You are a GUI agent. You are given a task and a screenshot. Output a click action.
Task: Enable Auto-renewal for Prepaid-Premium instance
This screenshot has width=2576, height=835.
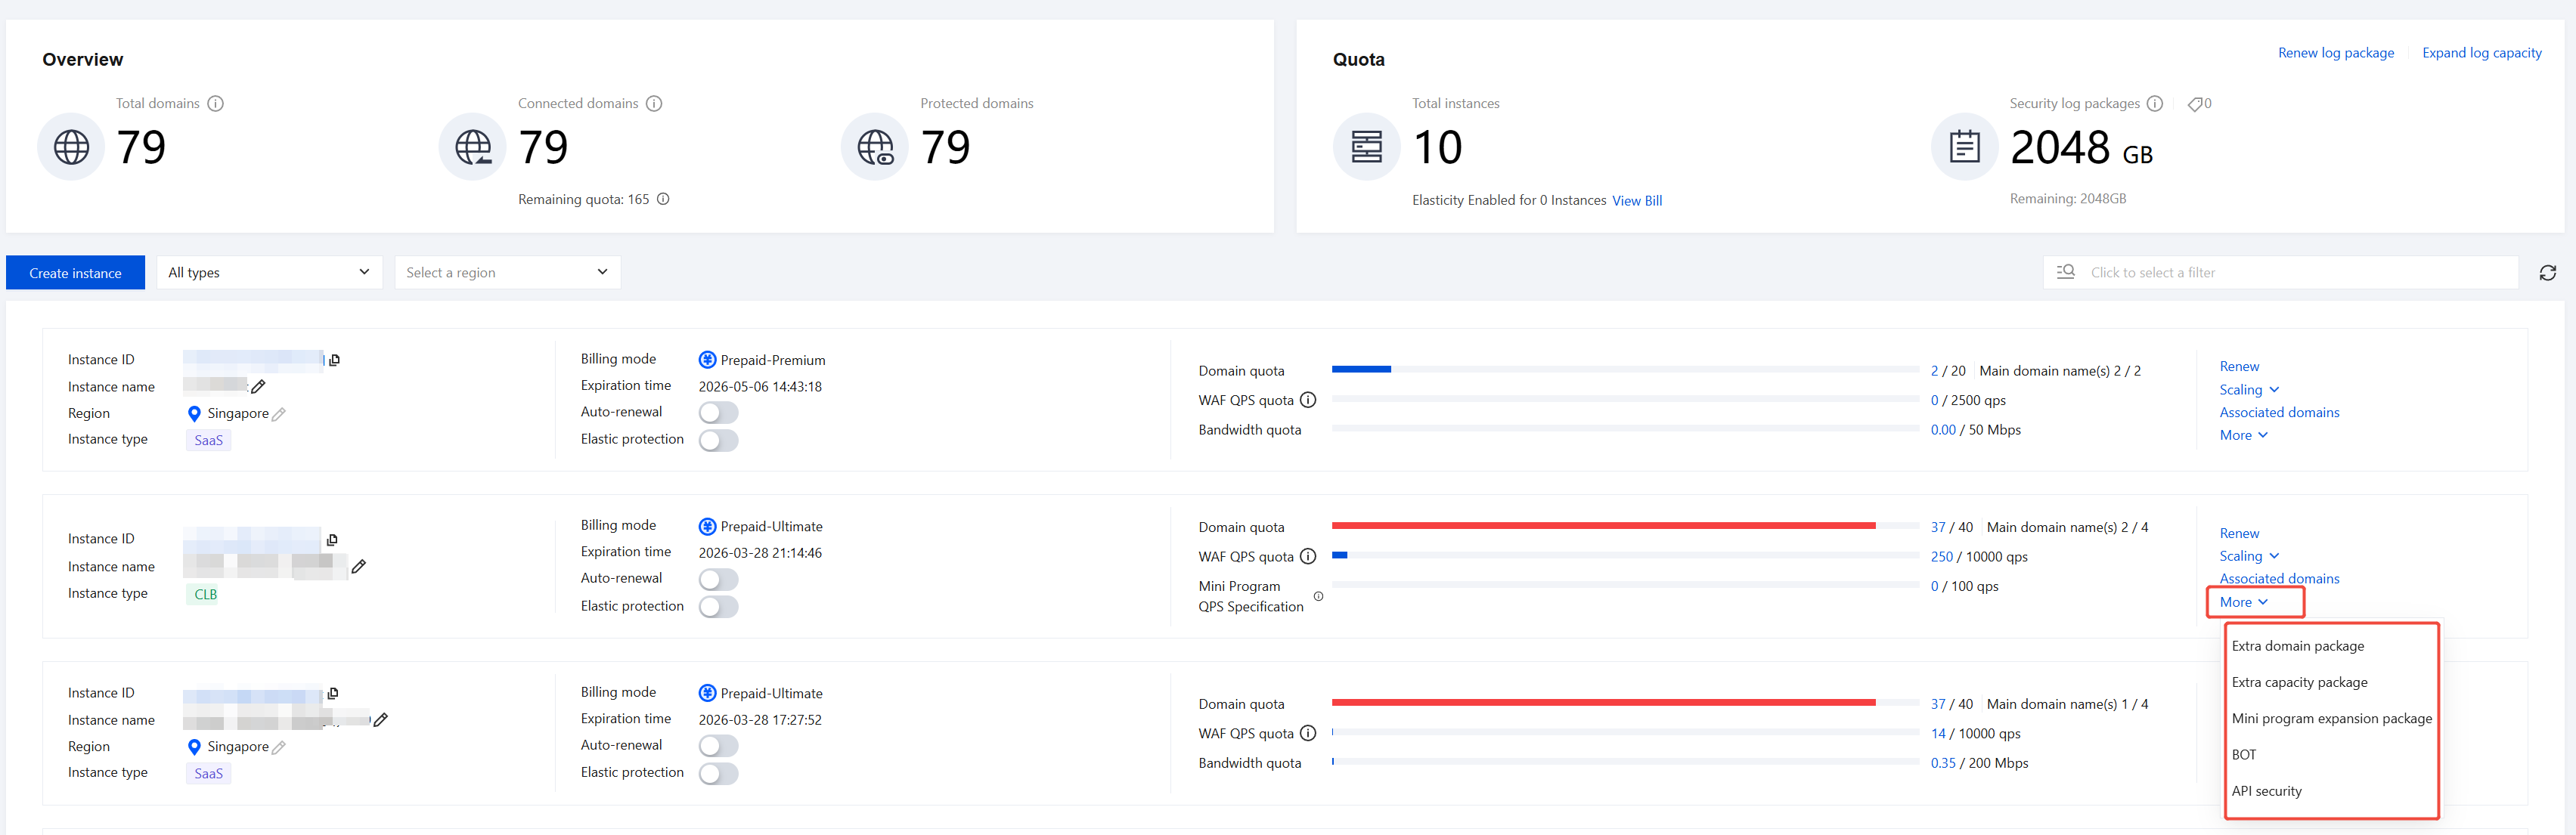click(x=718, y=413)
